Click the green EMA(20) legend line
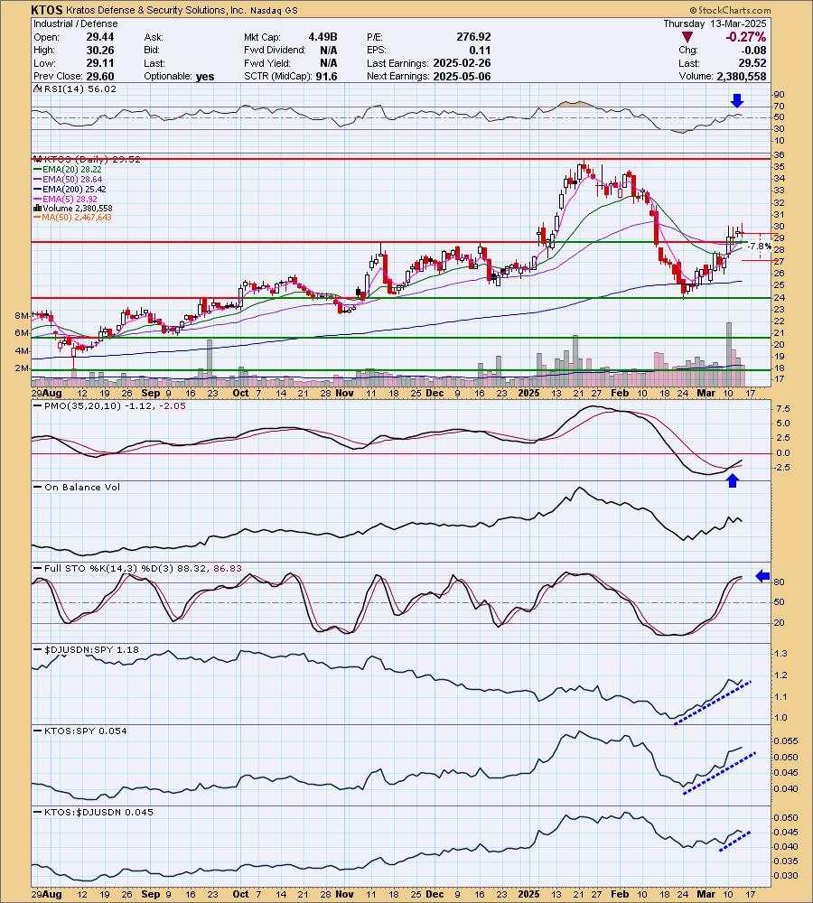Viewport: 813px width, 903px height. pyautogui.click(x=37, y=170)
